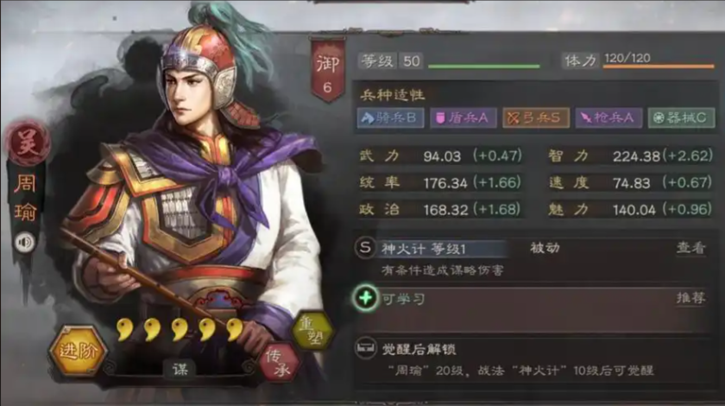Play Zhou Yu's voice with speaker icon
The width and height of the screenshot is (725, 406).
[24, 242]
